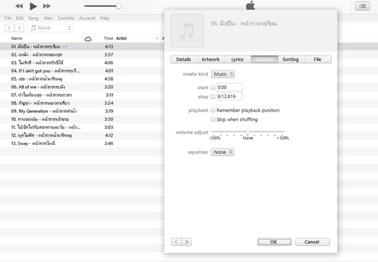The image size is (378, 262).
Task: Enable the stop time checkbox
Action: tap(213, 96)
